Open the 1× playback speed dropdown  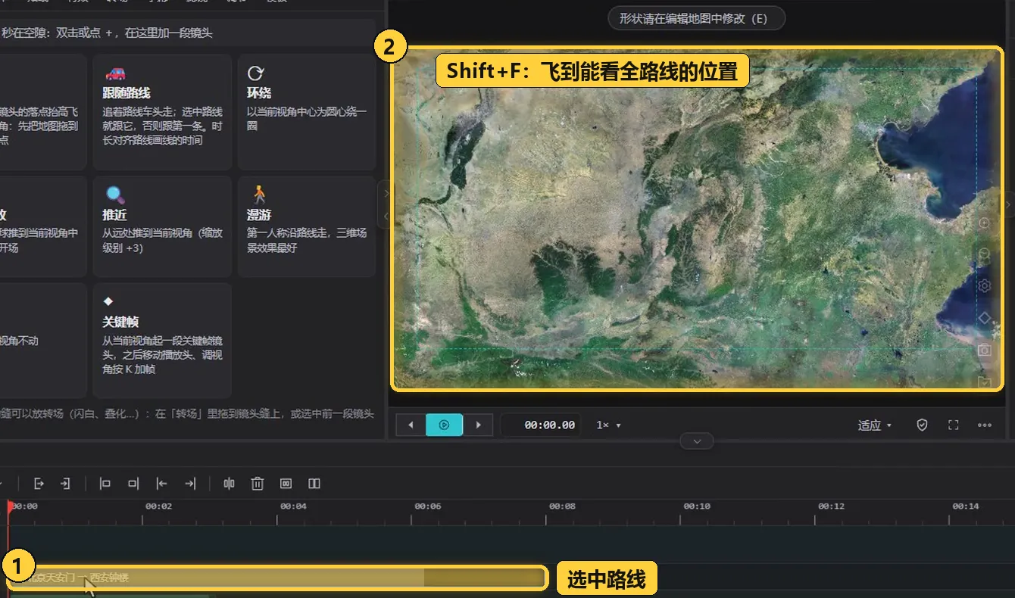coord(608,425)
